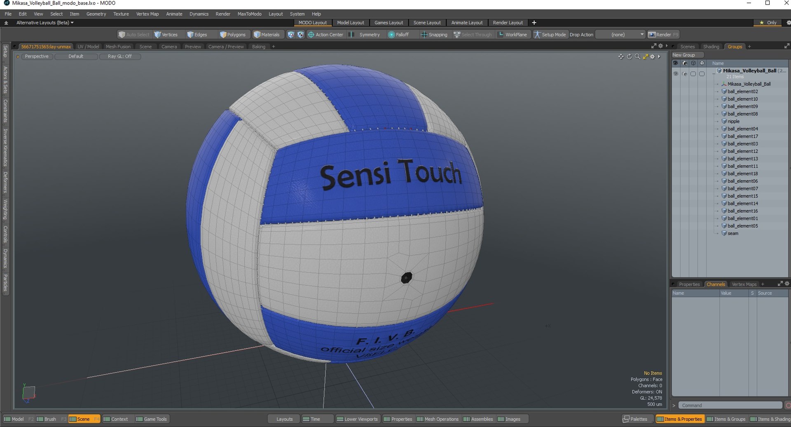
Task: Open Default shading style dropdown
Action: 76,56
